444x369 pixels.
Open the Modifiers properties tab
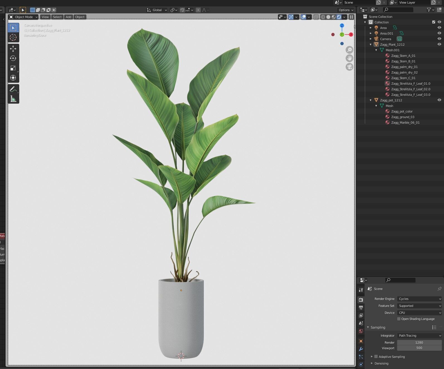pyautogui.click(x=361, y=349)
